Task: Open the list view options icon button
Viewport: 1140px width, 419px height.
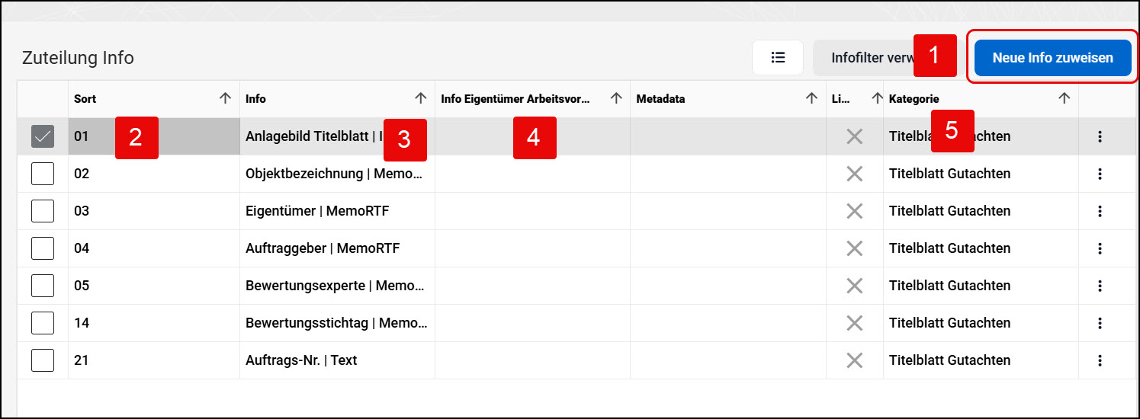Action: pyautogui.click(x=778, y=58)
